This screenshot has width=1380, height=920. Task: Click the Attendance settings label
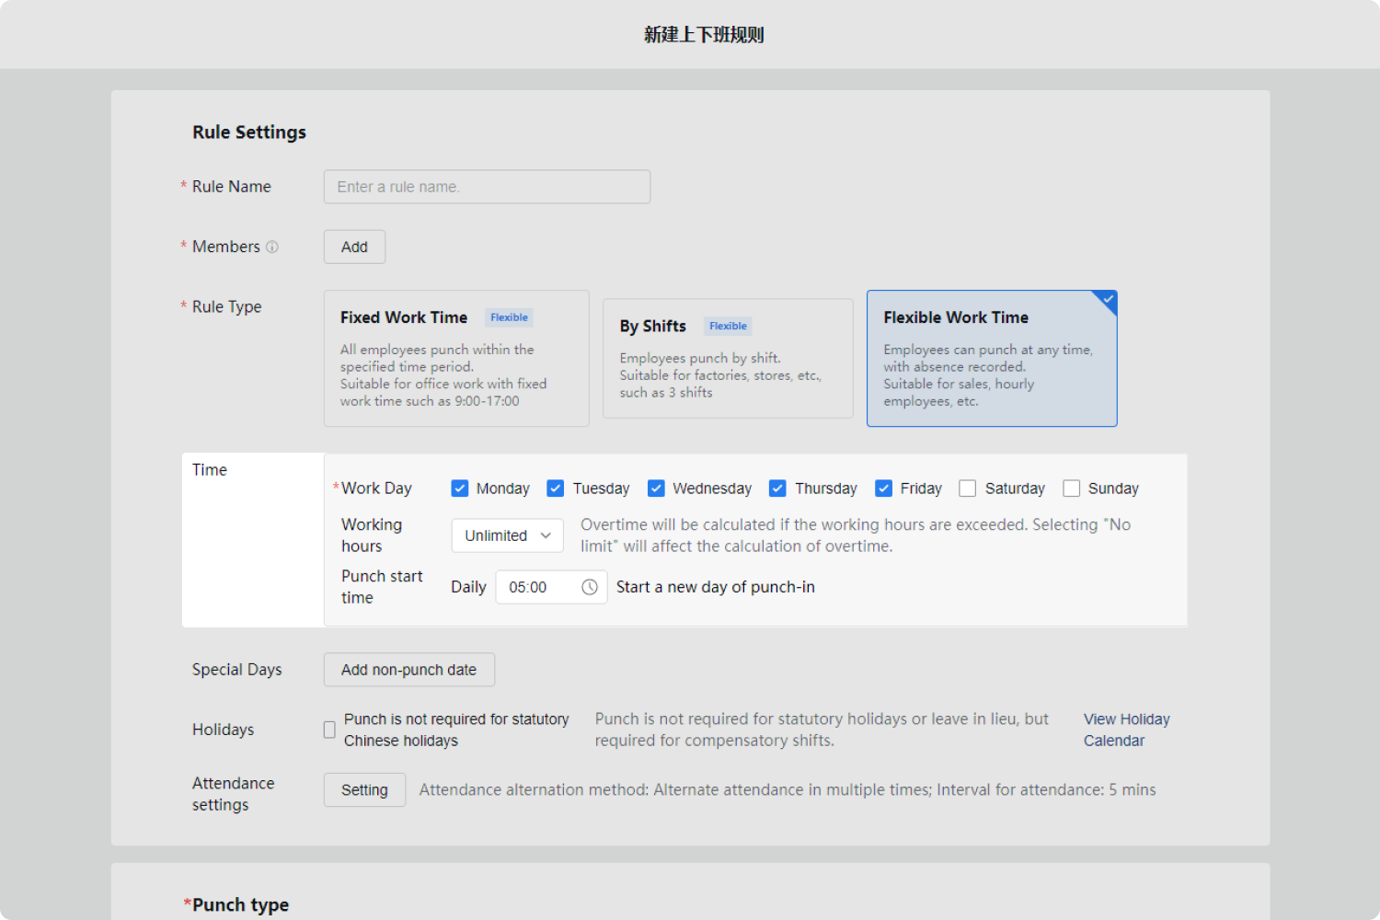coord(234,794)
